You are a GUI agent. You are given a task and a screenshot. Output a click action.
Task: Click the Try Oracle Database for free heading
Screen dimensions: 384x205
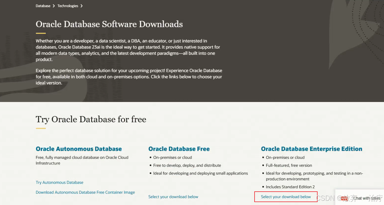click(x=91, y=119)
